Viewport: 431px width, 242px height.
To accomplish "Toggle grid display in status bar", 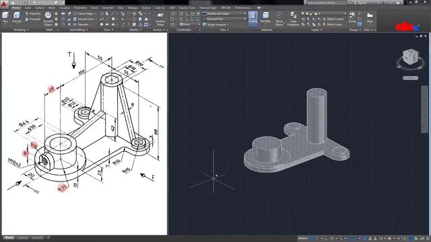I will click(x=312, y=239).
